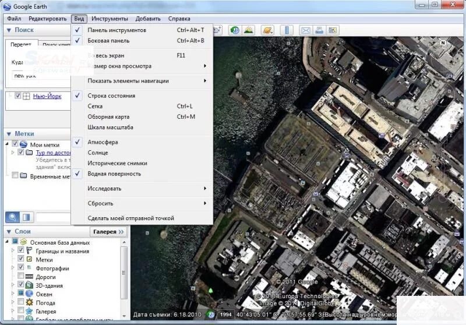Viewport: 466px width, 325px height.
Task: Click the layers icon beside Основная база данных
Action: [x=23, y=242]
